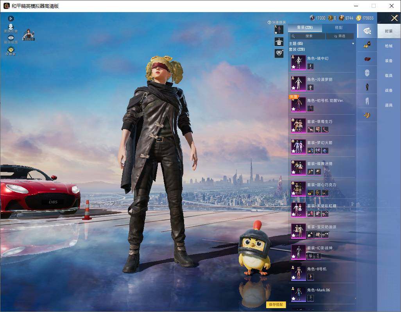The width and height of the screenshot is (401, 312).
Task: Click the 0 balance coin icon
Action: 330,18
